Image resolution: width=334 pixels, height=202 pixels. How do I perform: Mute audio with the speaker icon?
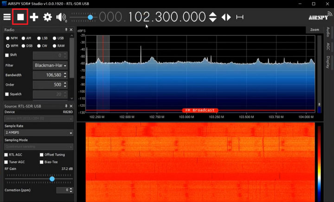61,17
